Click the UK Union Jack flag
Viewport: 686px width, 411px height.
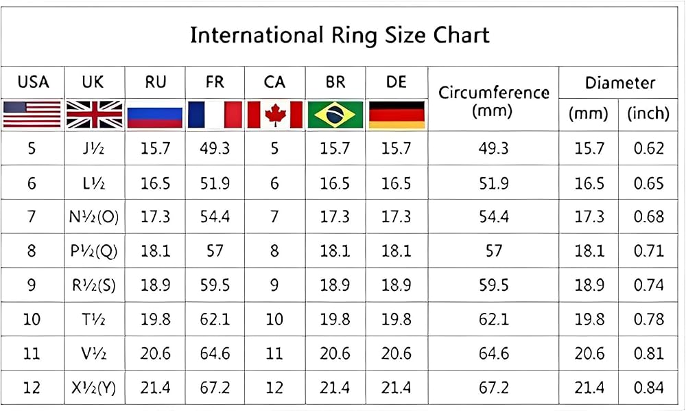[94, 114]
